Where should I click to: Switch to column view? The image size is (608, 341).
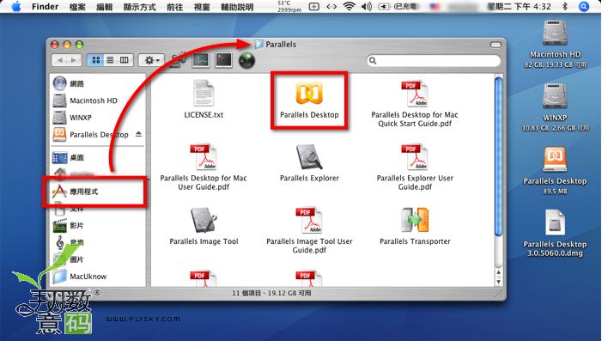[x=124, y=60]
